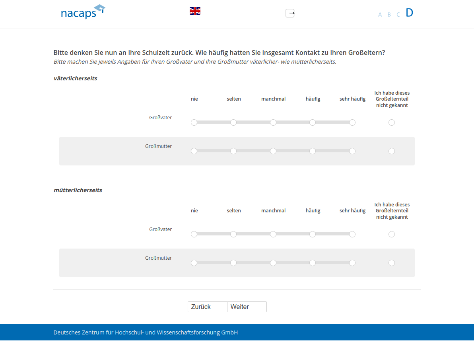Select font size C

coord(398,15)
